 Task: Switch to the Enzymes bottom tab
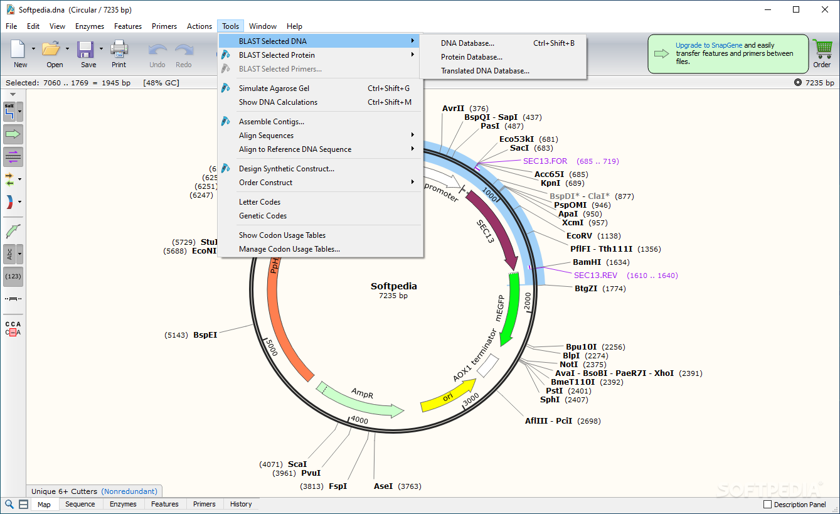tap(123, 504)
